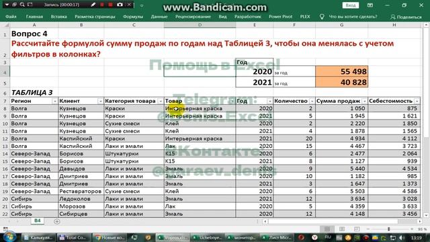Screen dimensions: 430x242
Task: Switch to the Вставка ribbon tab
Action: tap(58, 17)
